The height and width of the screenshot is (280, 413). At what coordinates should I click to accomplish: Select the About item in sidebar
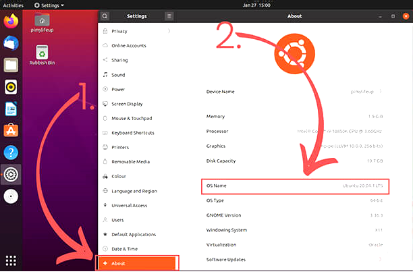136,263
